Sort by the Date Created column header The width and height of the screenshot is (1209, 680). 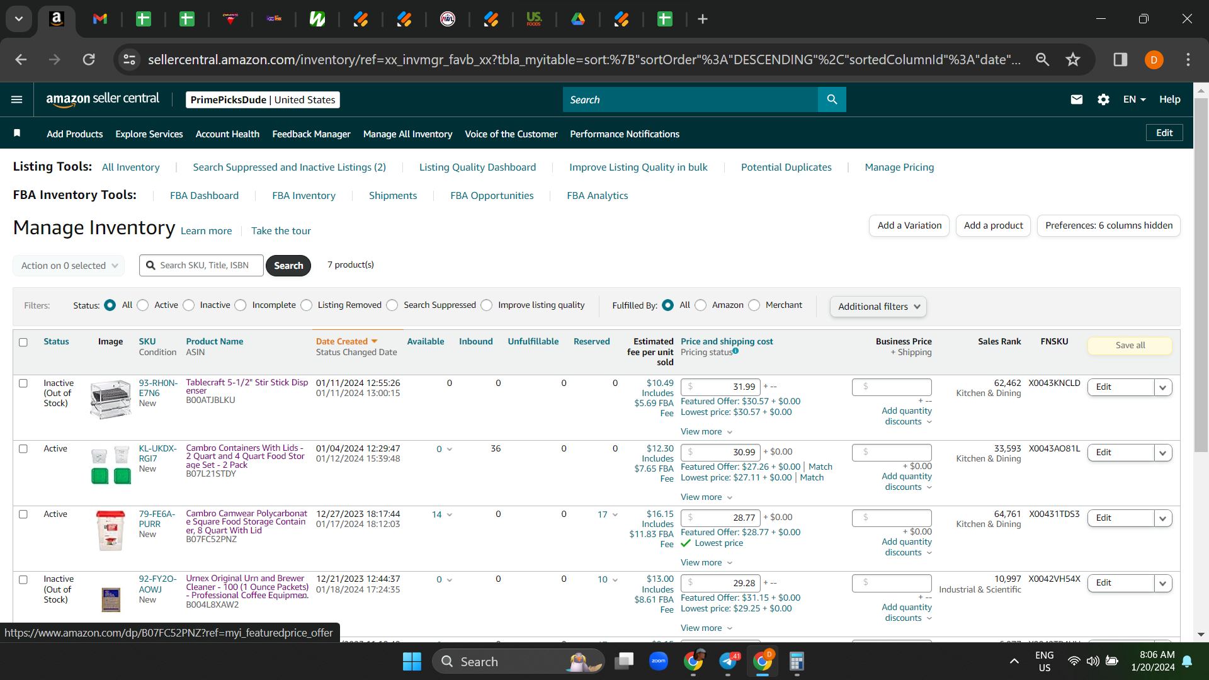[x=346, y=341]
